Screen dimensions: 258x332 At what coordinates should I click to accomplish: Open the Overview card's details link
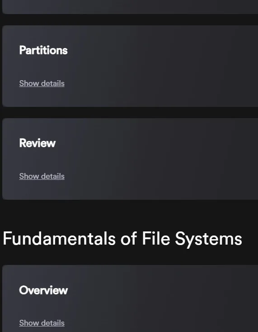[x=42, y=323]
